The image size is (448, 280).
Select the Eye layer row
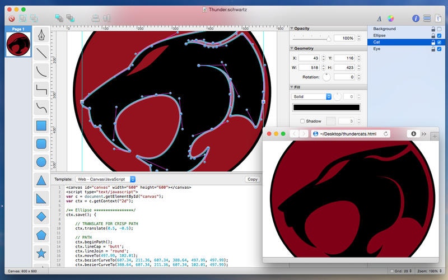[x=407, y=49]
